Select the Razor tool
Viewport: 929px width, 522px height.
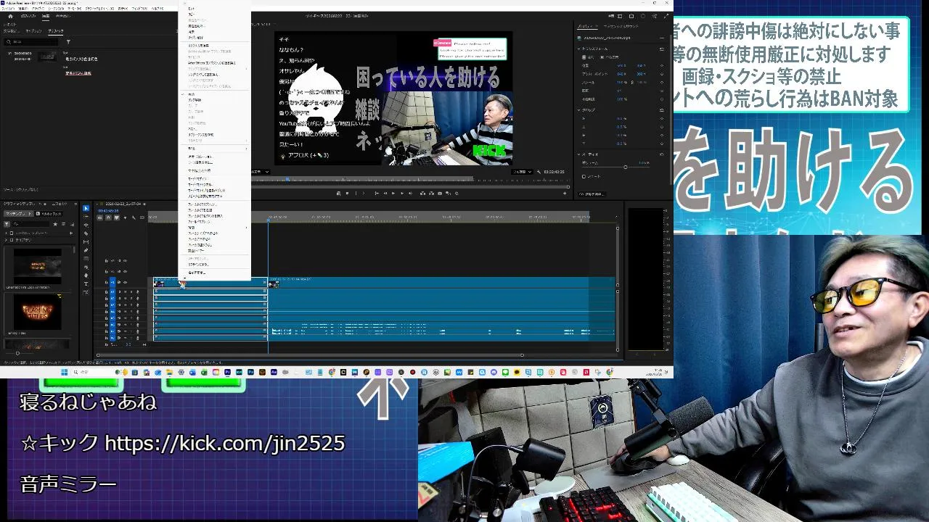[86, 233]
